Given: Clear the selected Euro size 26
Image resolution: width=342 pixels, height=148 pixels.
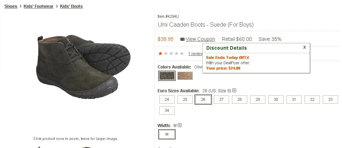Looking at the screenshot, I should [x=234, y=91].
